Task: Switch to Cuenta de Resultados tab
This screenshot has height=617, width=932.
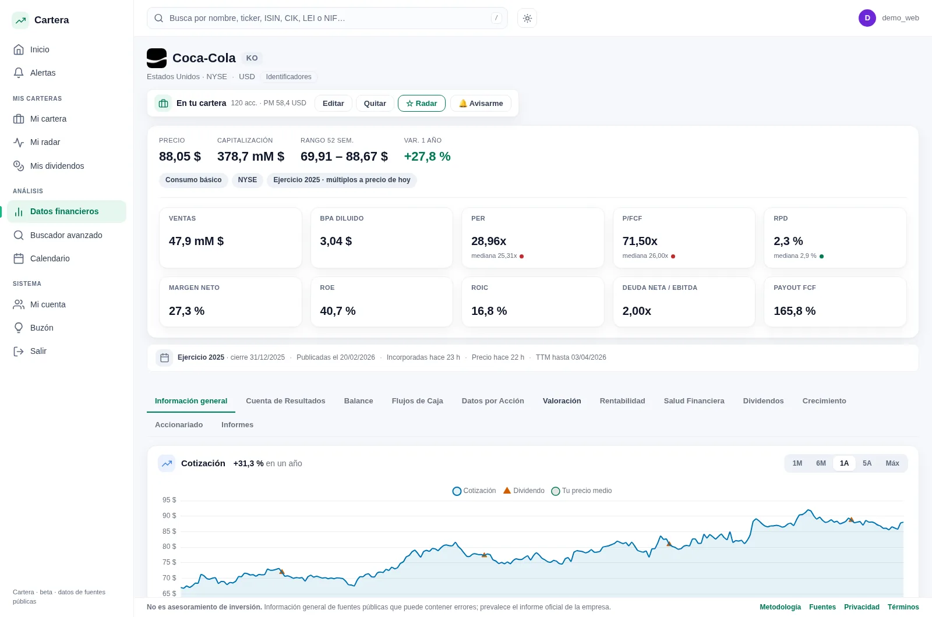Action: click(285, 401)
